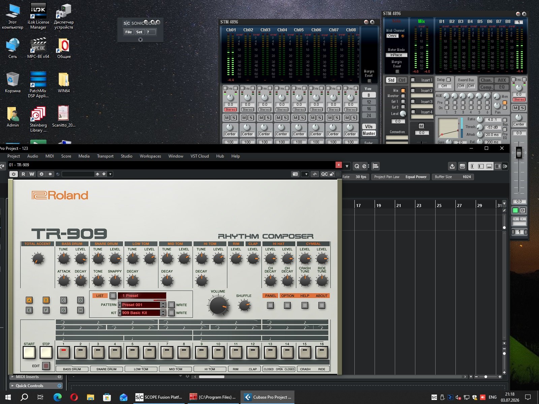Click step button 1 on the TR-909 sequencer
This screenshot has width=539, height=404.
click(x=64, y=352)
